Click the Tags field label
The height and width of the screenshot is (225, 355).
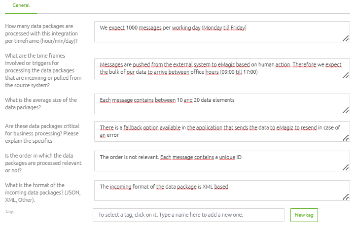coord(10,212)
